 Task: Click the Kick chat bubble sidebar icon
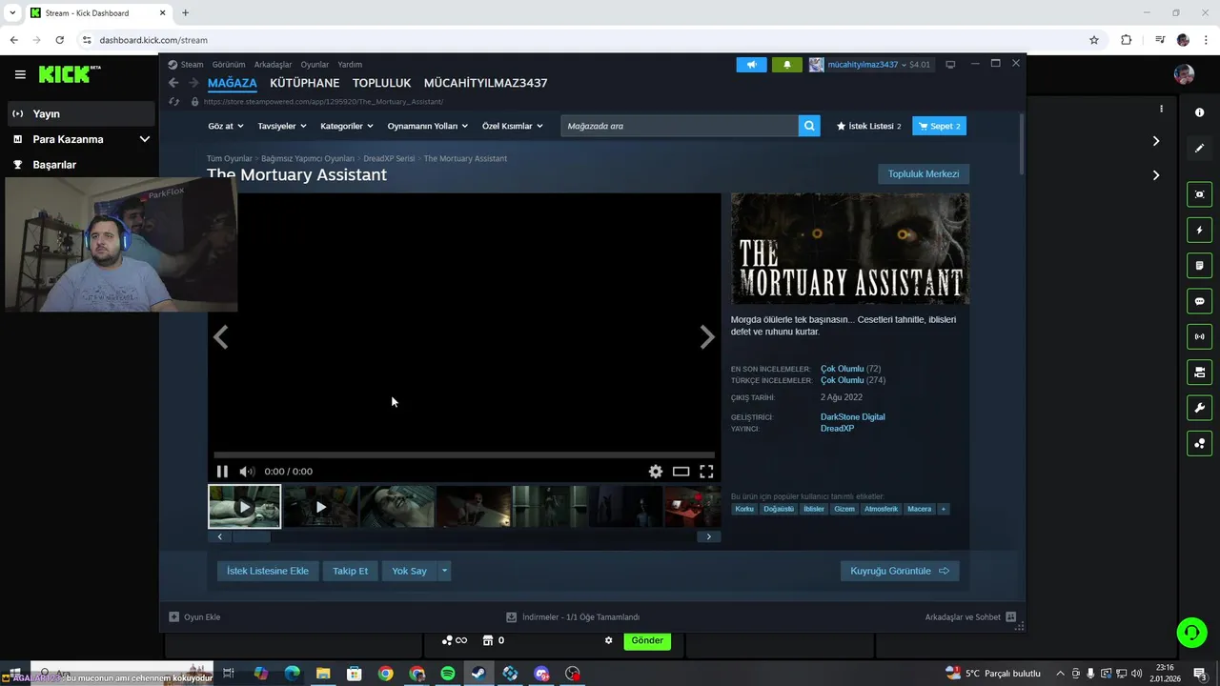coord(1199,301)
